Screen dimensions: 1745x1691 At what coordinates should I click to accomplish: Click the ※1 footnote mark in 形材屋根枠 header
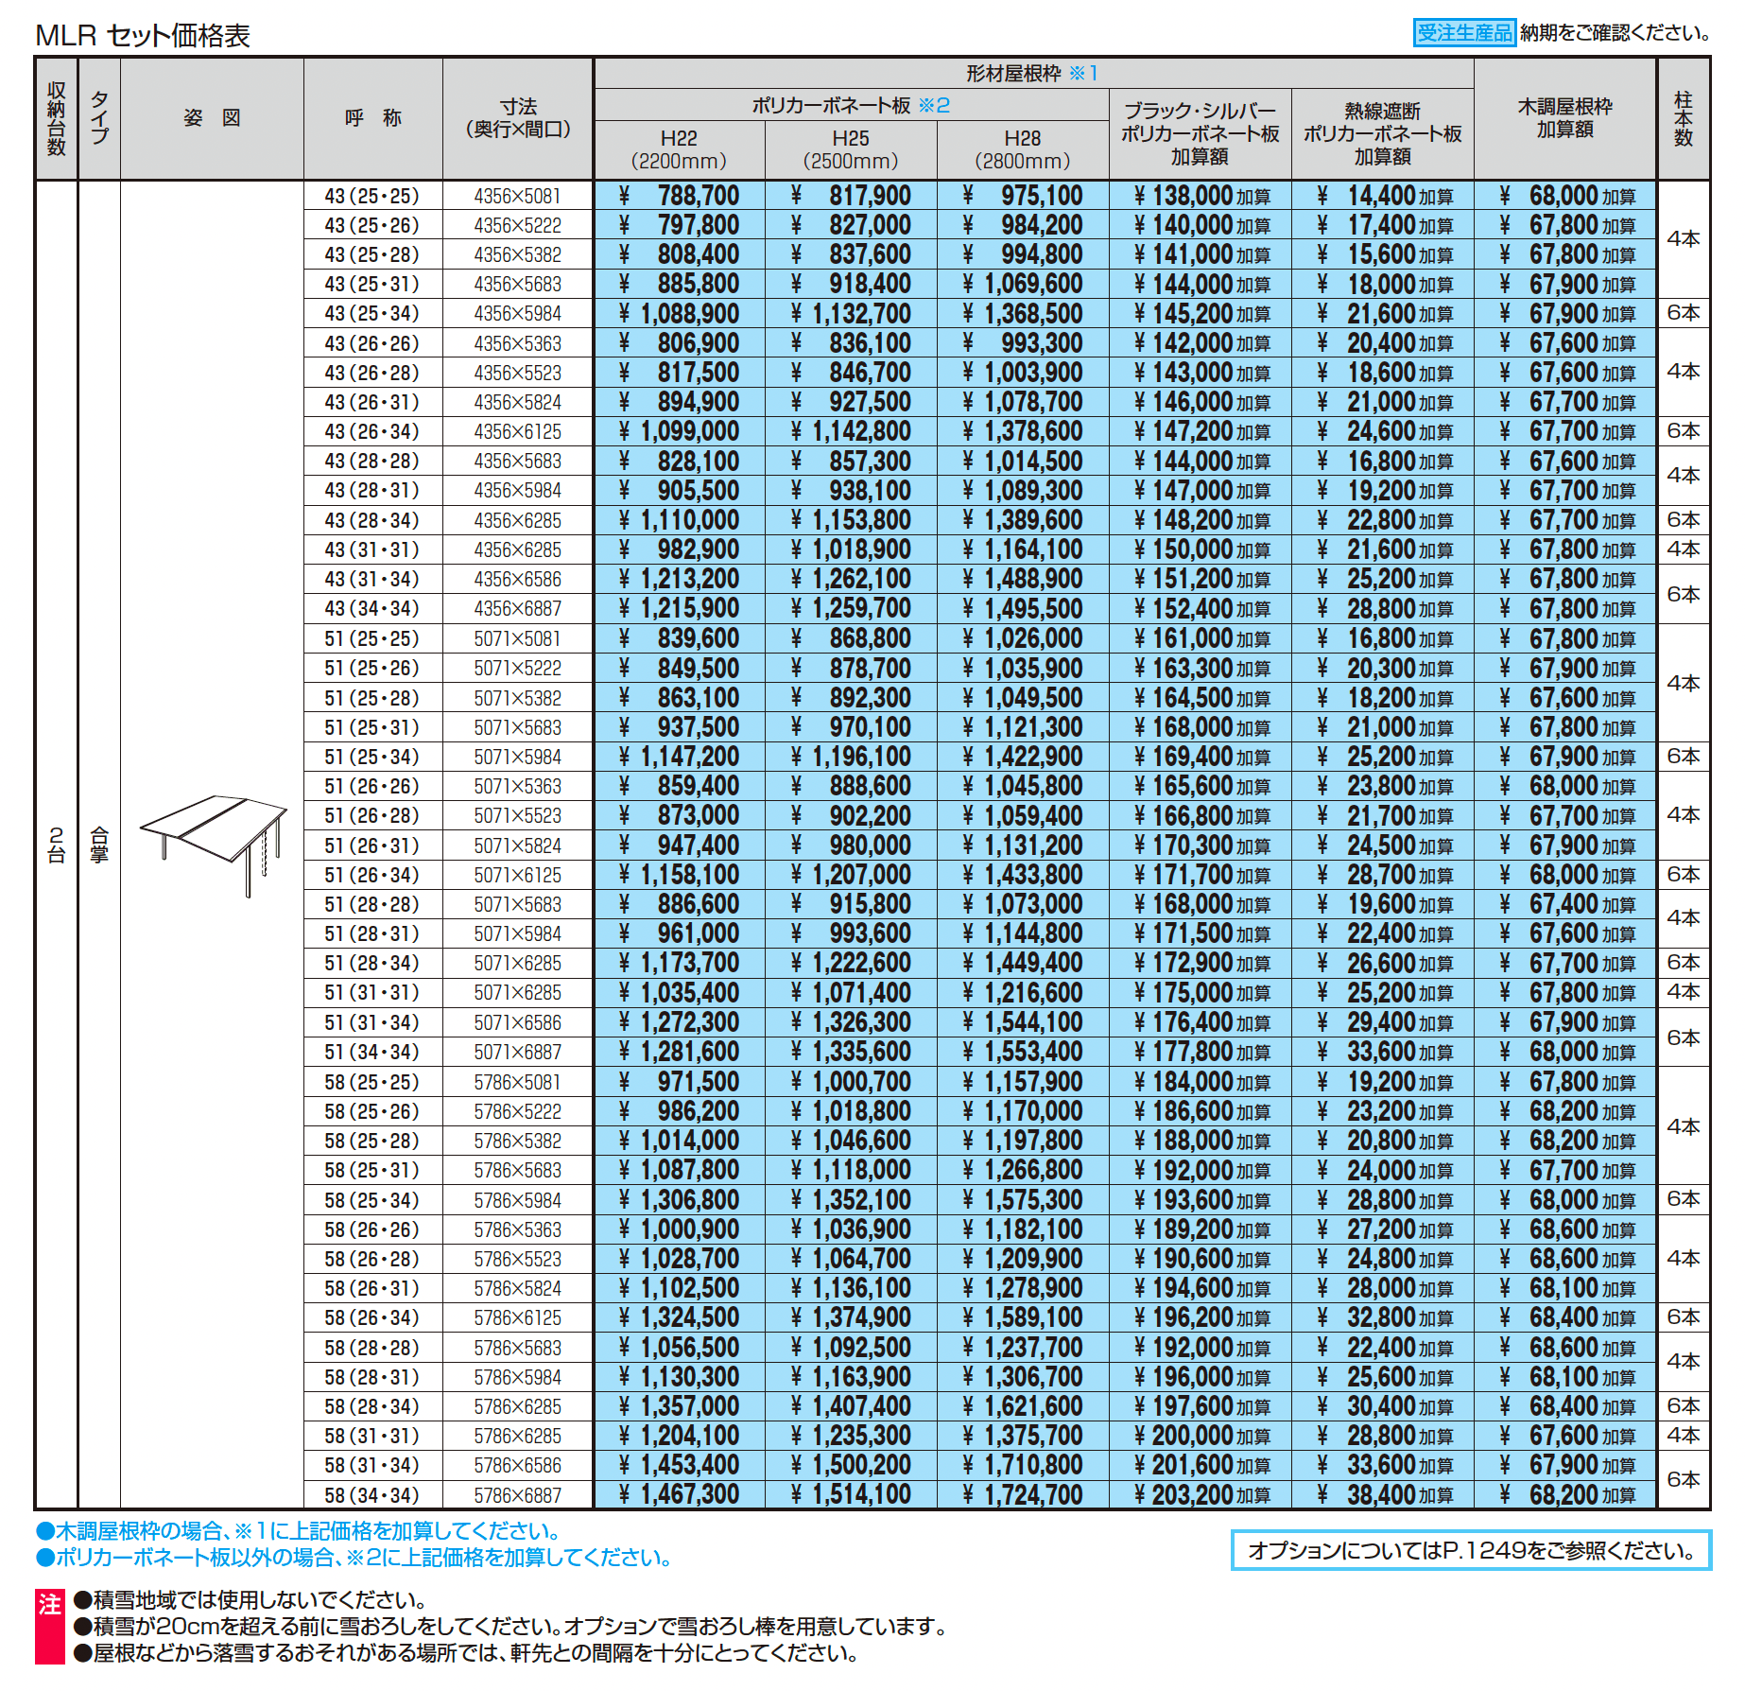coord(1083,73)
